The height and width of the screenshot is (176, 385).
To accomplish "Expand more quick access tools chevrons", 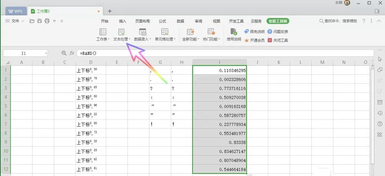I will pos(55,21).
